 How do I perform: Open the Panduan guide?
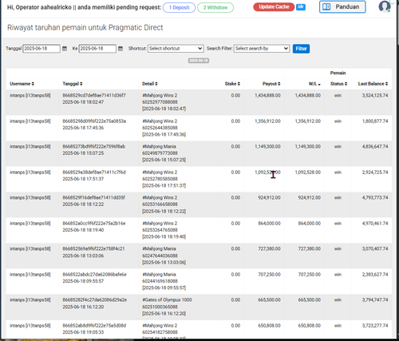[x=342, y=6]
